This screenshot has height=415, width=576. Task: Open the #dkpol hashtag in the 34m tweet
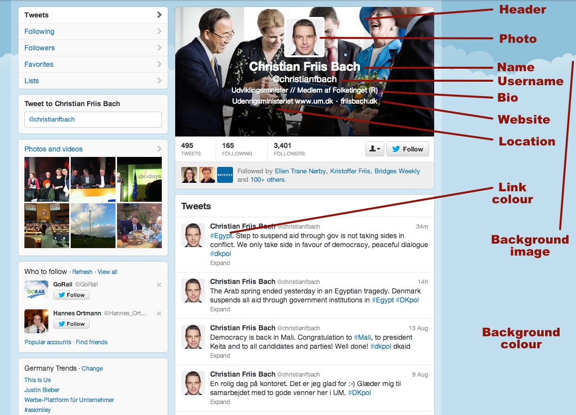click(221, 254)
